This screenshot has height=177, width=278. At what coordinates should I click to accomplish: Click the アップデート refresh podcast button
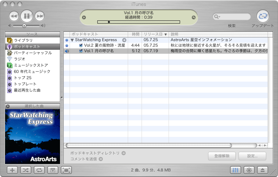click(263, 16)
